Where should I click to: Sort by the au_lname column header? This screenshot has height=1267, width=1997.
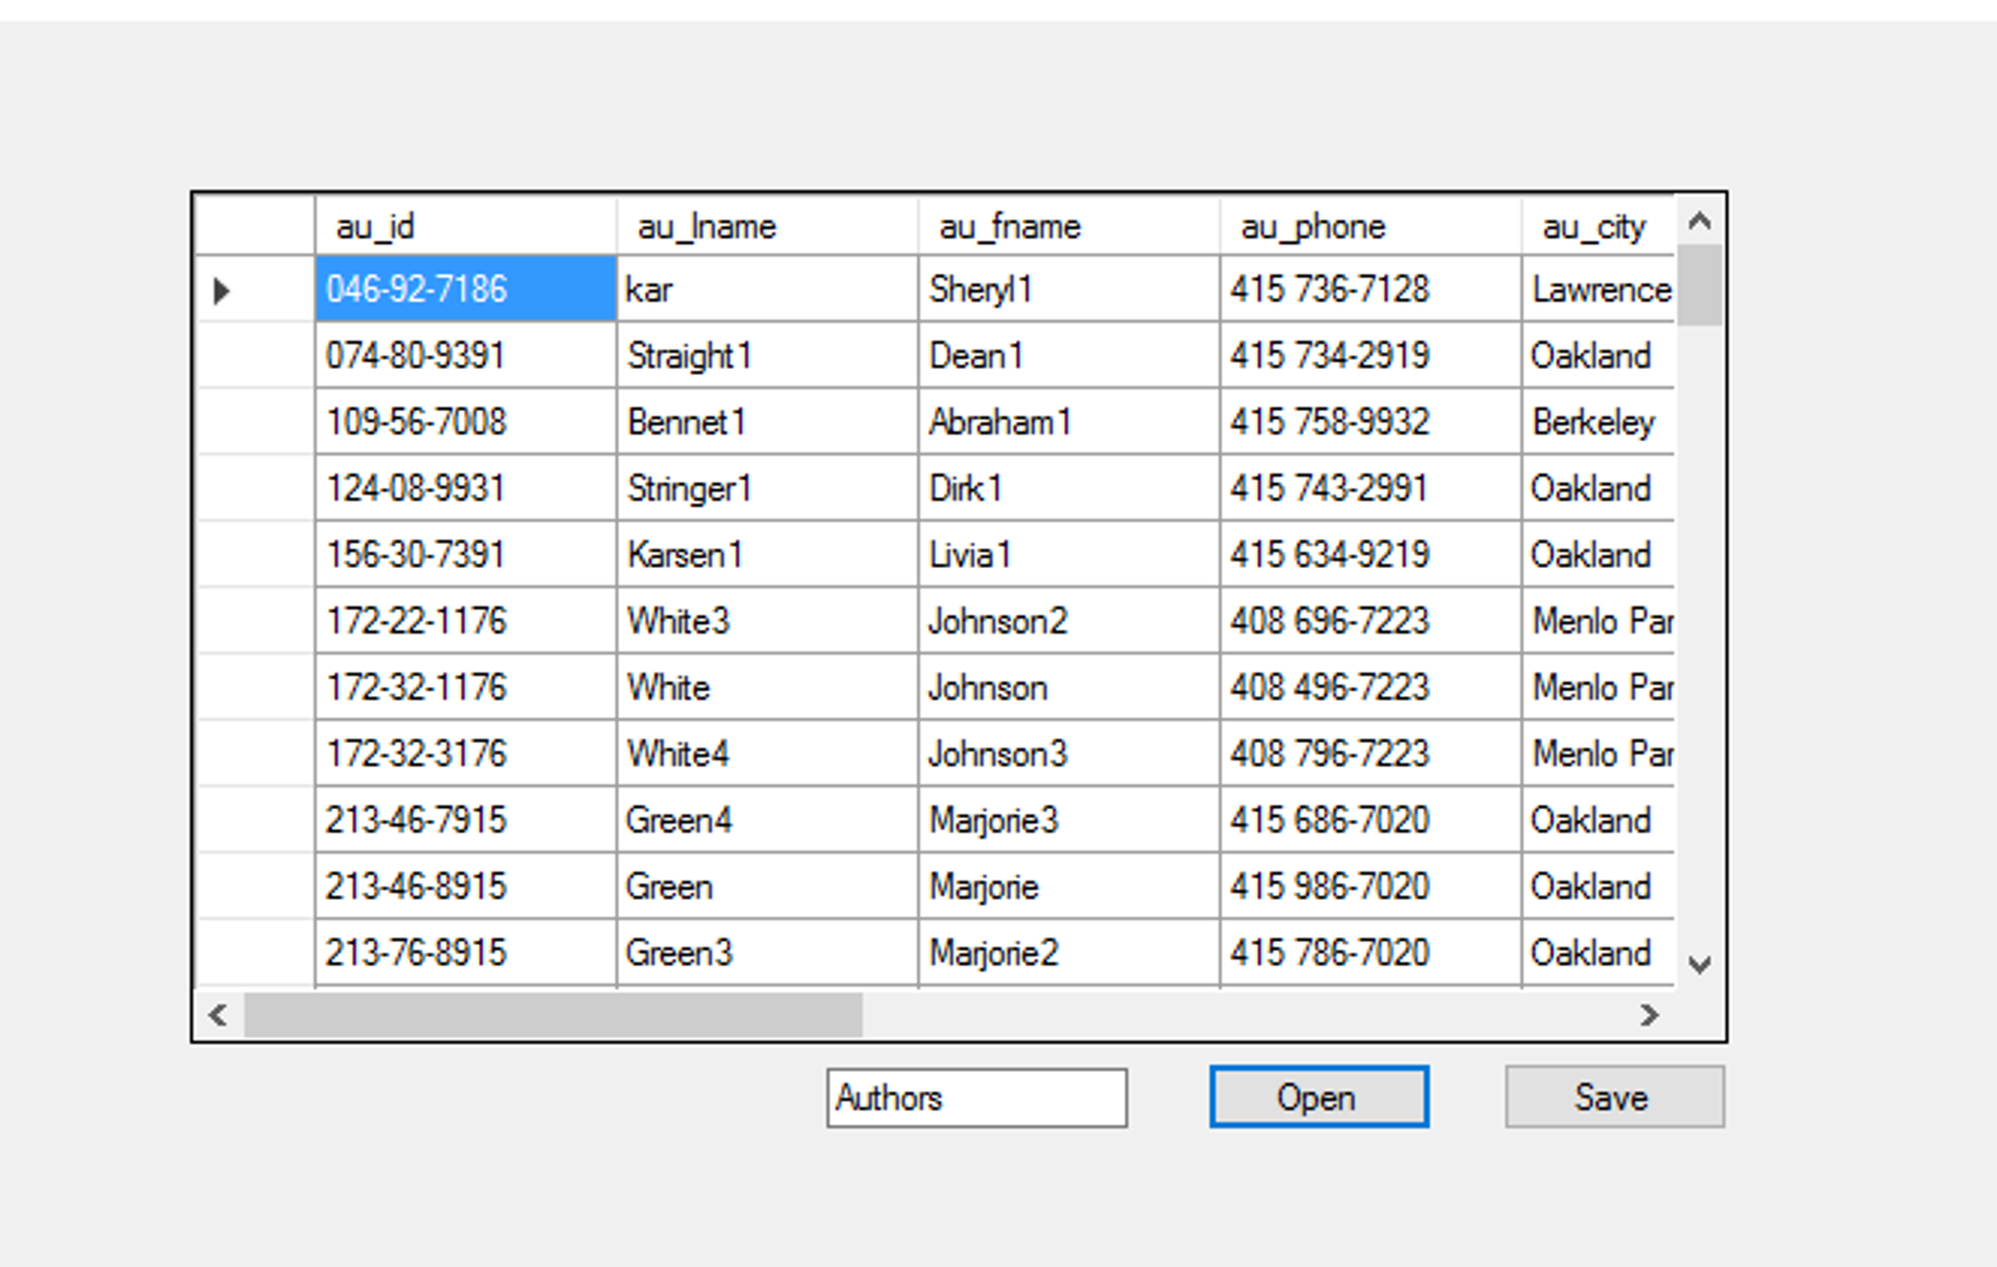tap(766, 226)
